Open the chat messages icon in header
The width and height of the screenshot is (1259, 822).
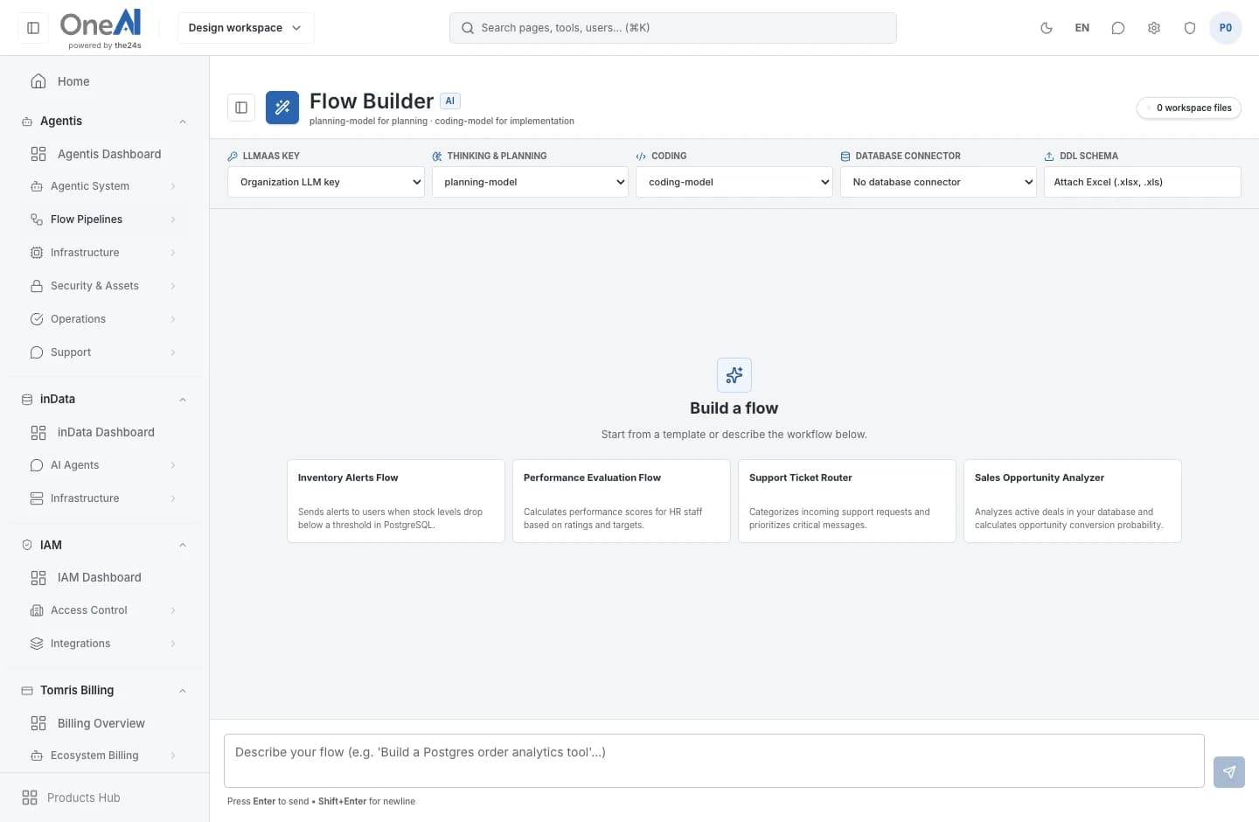(1117, 28)
